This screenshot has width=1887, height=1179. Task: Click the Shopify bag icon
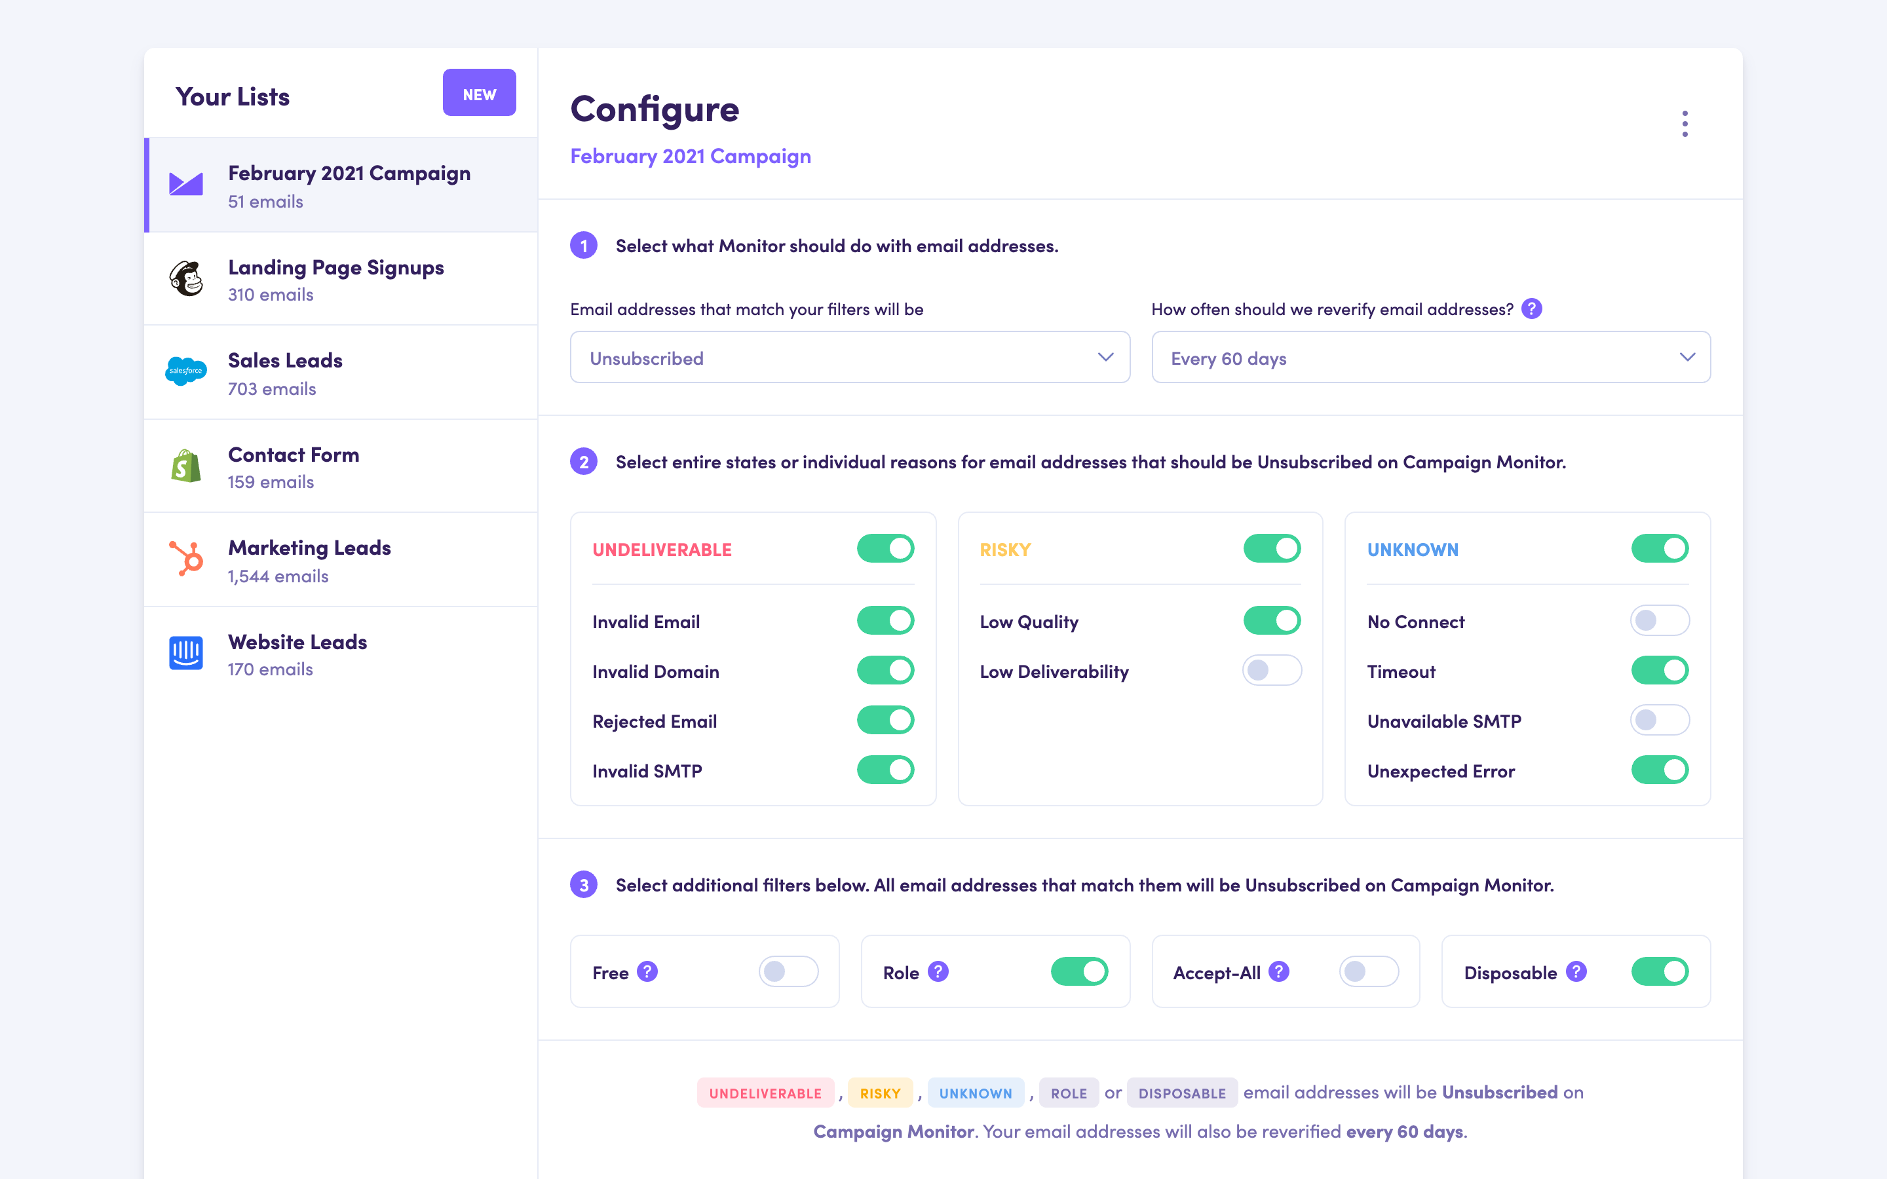185,466
